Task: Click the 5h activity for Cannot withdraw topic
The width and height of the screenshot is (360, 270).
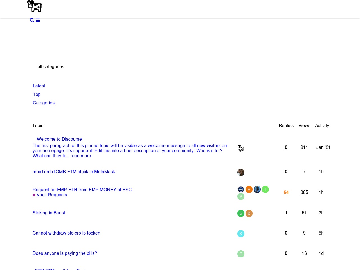Action: click(x=321, y=233)
